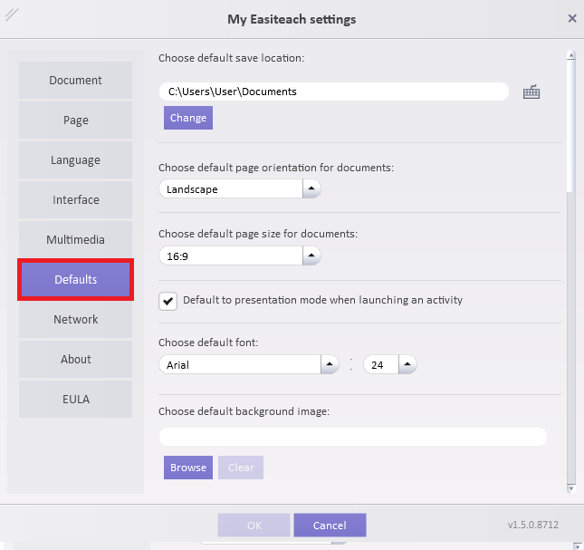Close the My Easiteach settings dialog

pyautogui.click(x=571, y=18)
